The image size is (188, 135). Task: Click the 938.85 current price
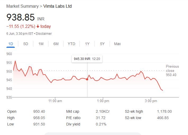point(21,18)
